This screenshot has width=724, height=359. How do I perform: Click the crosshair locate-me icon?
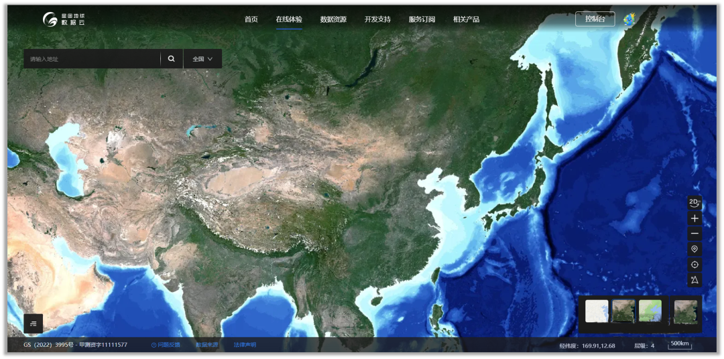click(x=695, y=265)
